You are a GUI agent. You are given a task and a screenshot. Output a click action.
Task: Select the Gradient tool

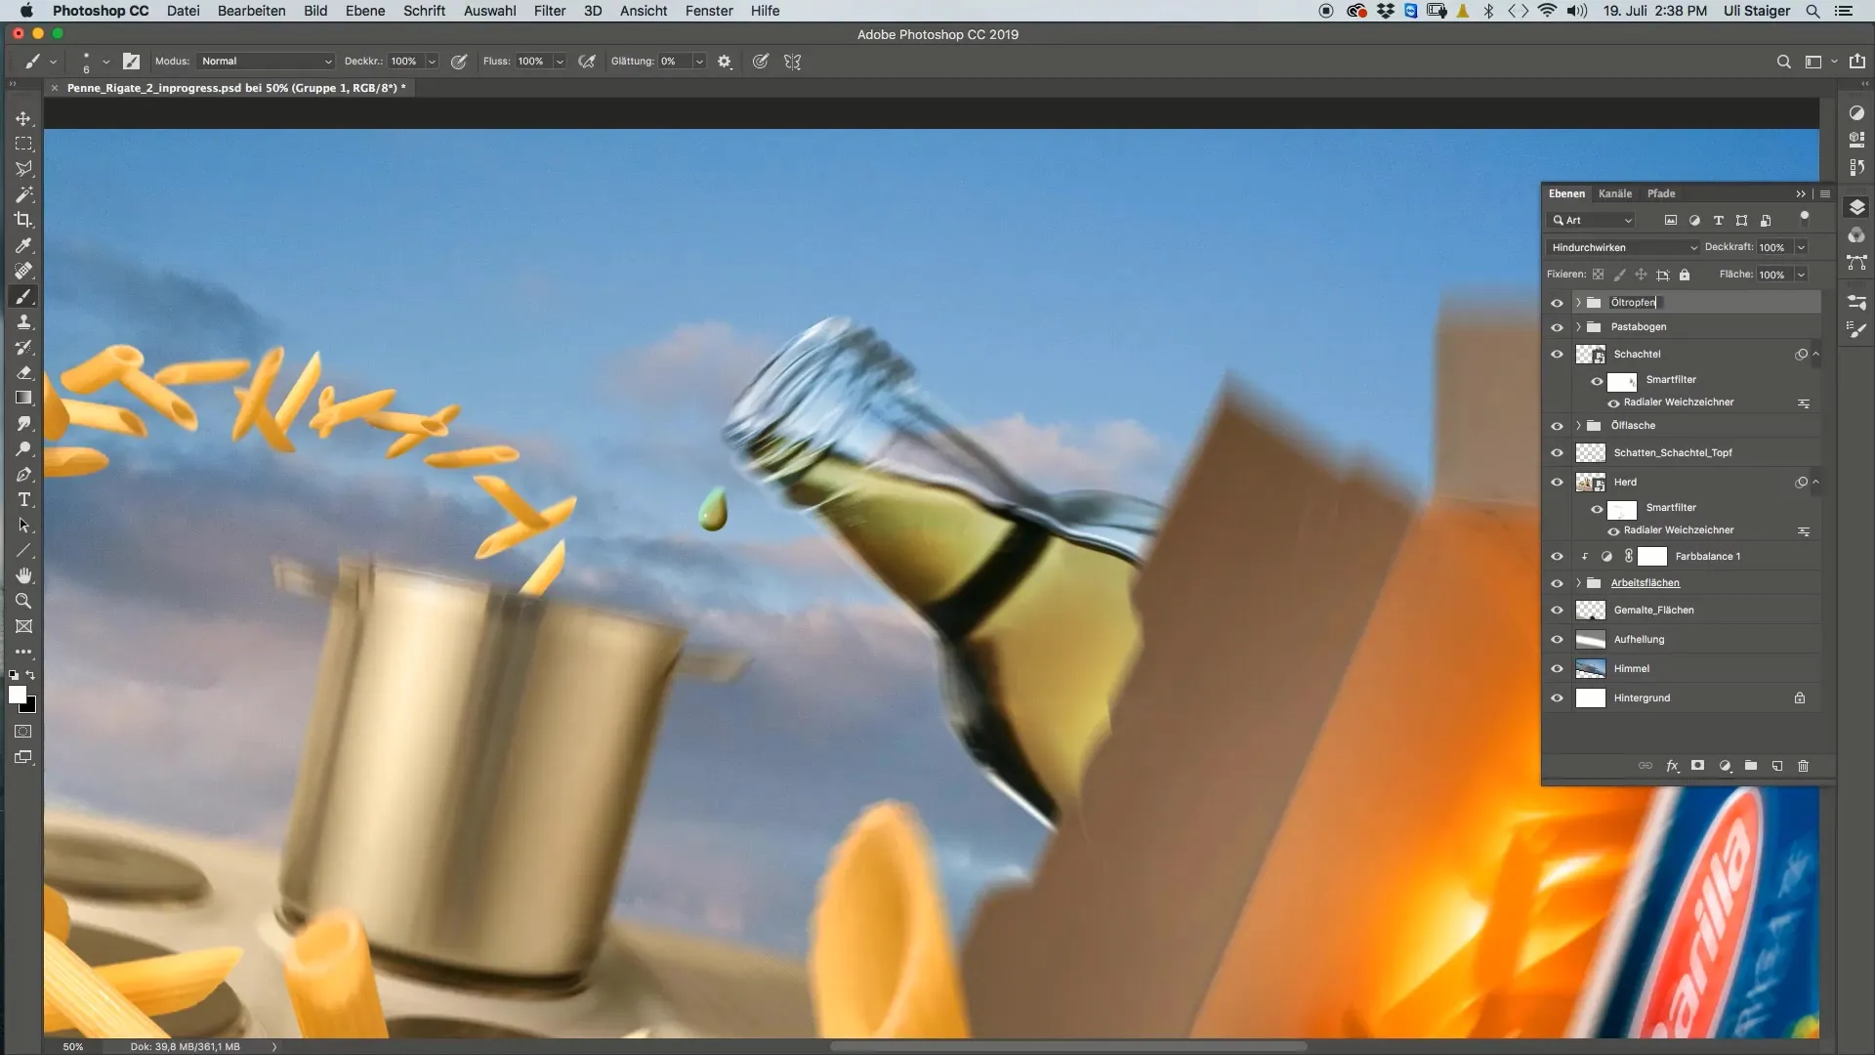(23, 398)
